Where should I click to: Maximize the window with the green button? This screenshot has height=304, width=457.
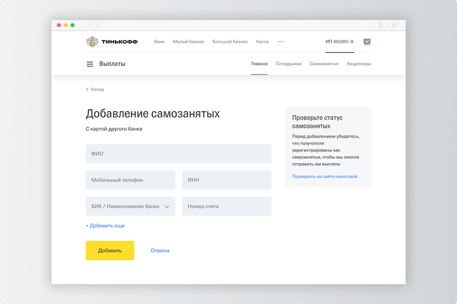73,25
